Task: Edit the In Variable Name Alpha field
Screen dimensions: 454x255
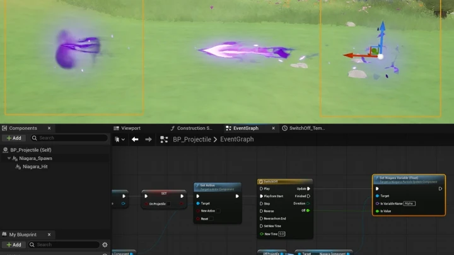Action: 409,203
